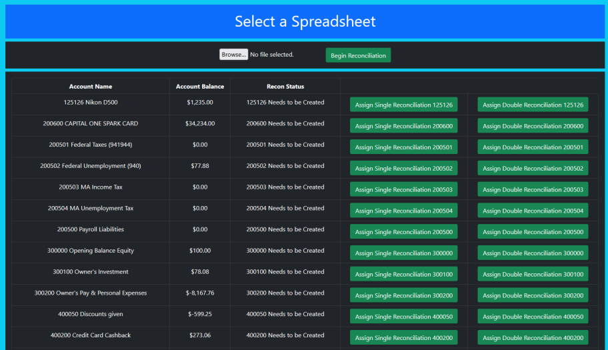This screenshot has width=608, height=350.
Task: Assign Double Reconciliation for account 125126
Action: tap(533, 105)
